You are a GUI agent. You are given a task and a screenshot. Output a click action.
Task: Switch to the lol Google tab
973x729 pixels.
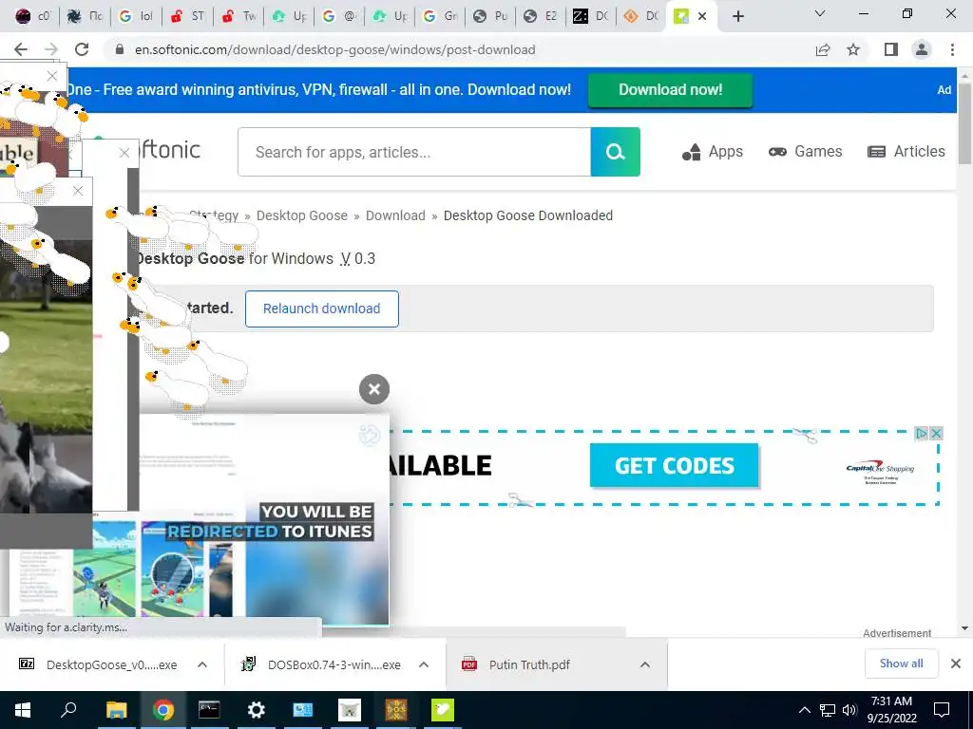[137, 16]
